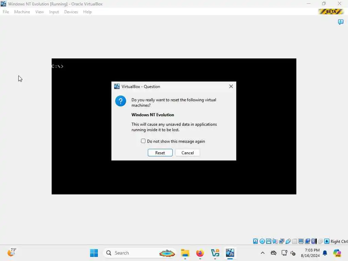The image size is (348, 261).
Task: Open Copilot preview icon in taskbar
Action: click(x=337, y=253)
